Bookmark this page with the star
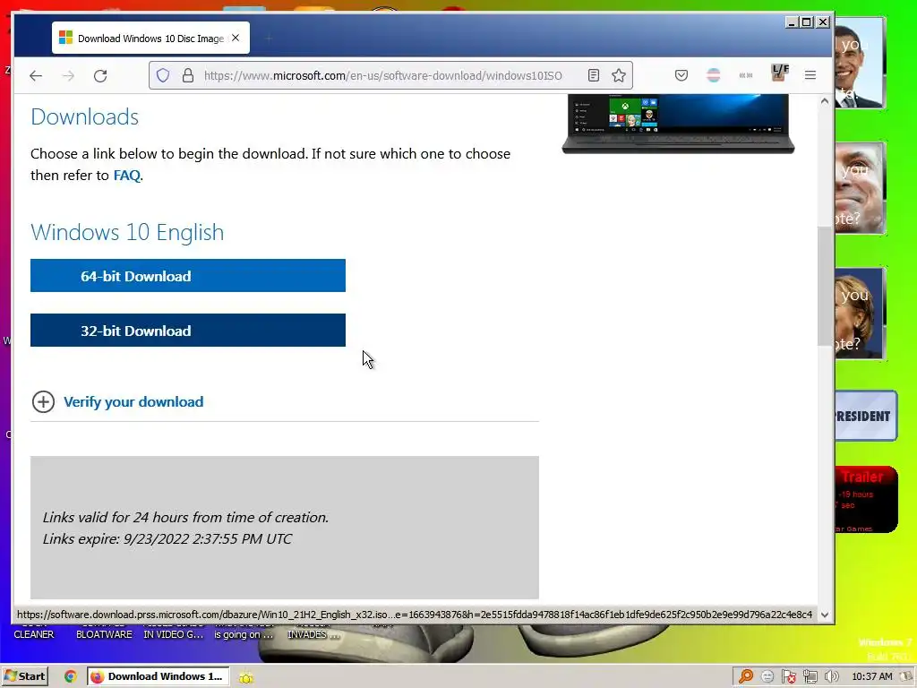 coord(619,75)
